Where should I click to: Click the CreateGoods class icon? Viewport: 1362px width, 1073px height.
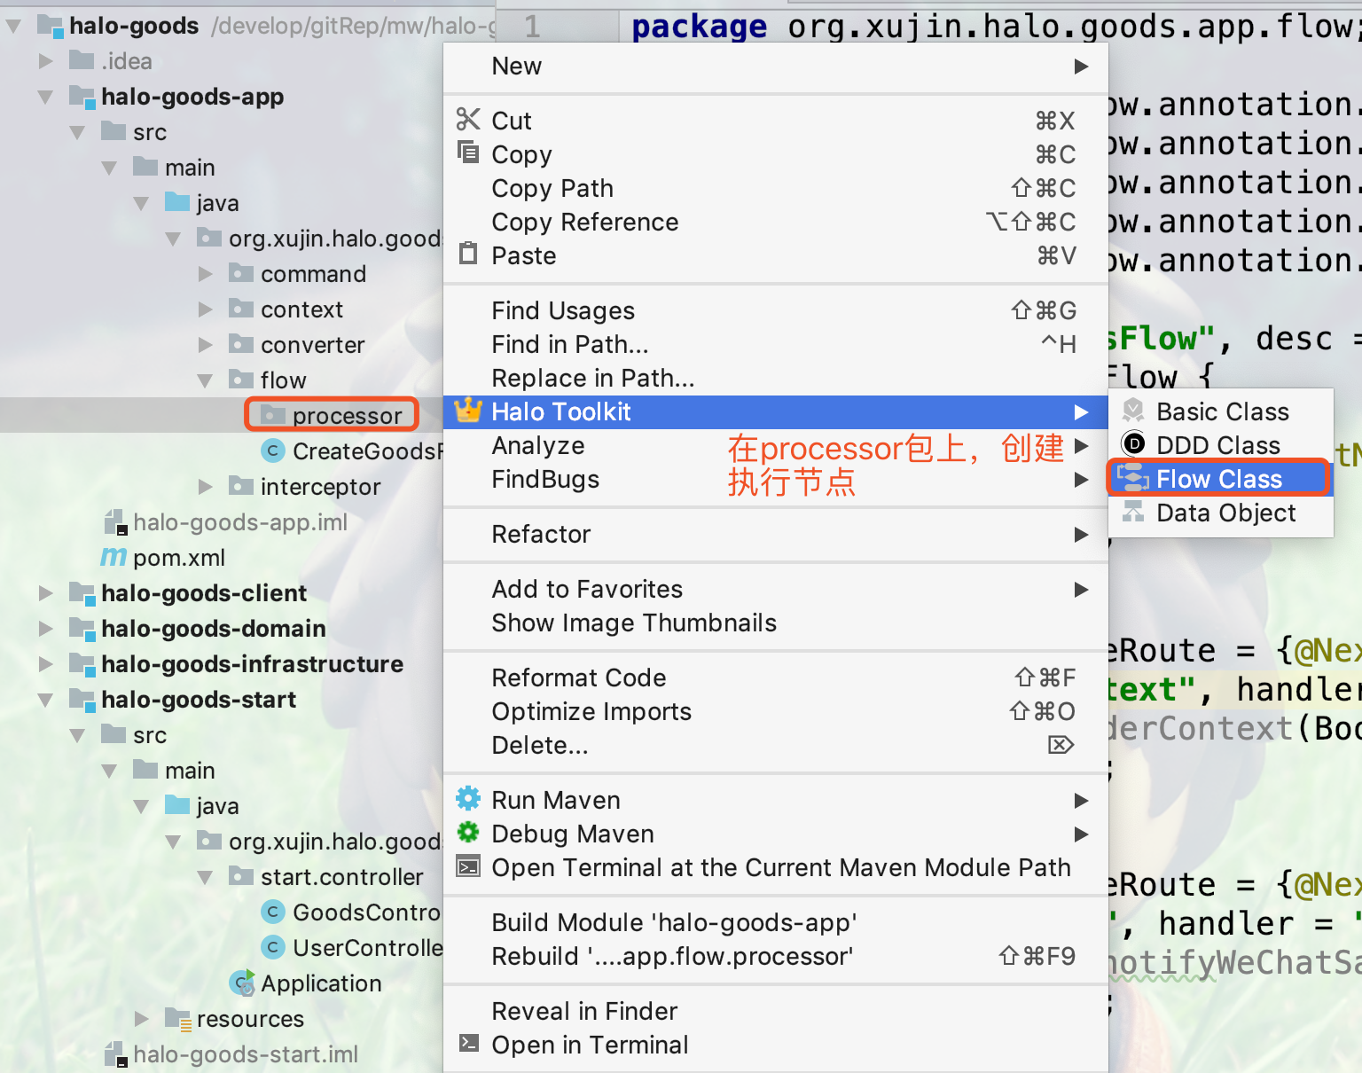pos(273,450)
